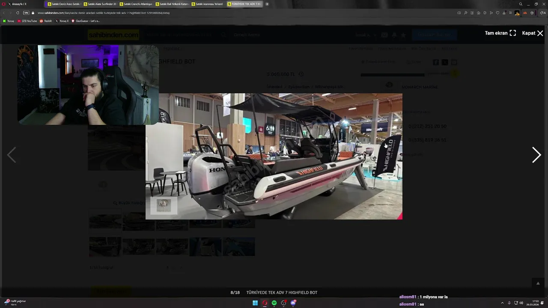The height and width of the screenshot is (308, 548).
Task: Switch to Satılık Jeanneau Yelkenli tab
Action: pos(207,4)
